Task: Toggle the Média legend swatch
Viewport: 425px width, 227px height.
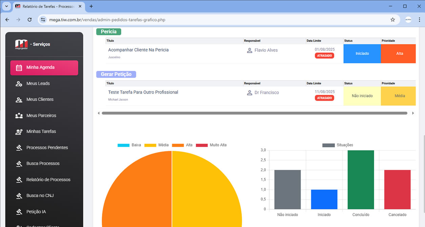Action: coord(150,145)
